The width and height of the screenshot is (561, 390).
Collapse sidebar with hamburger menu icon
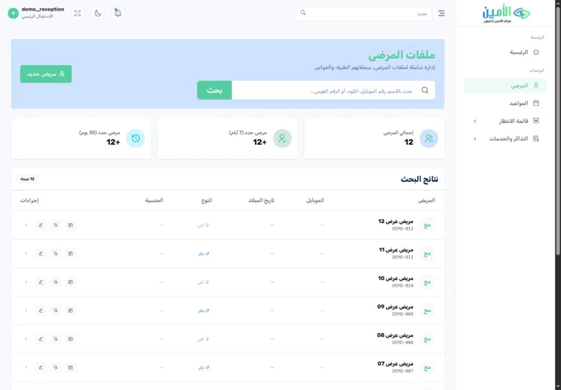click(x=441, y=13)
